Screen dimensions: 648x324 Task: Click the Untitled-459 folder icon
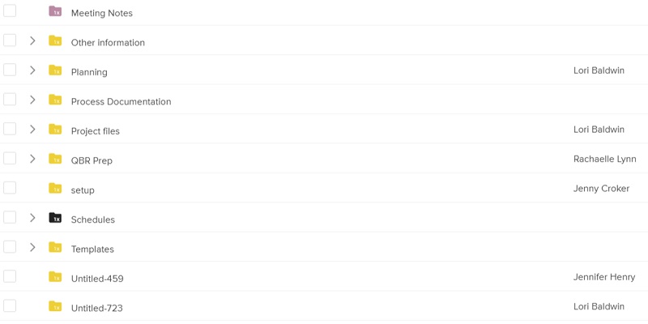pyautogui.click(x=55, y=277)
